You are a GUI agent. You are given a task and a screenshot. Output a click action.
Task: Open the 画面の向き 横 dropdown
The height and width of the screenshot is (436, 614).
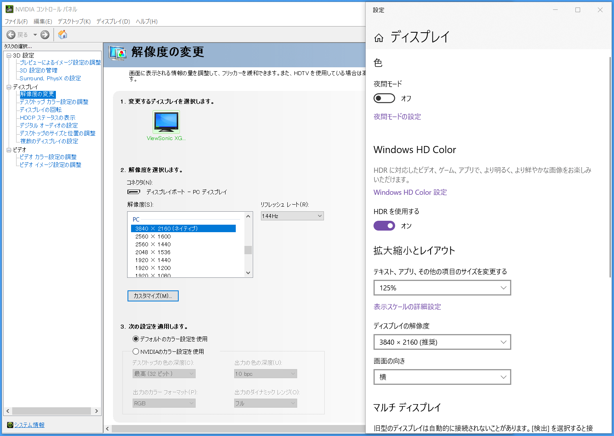coord(442,377)
